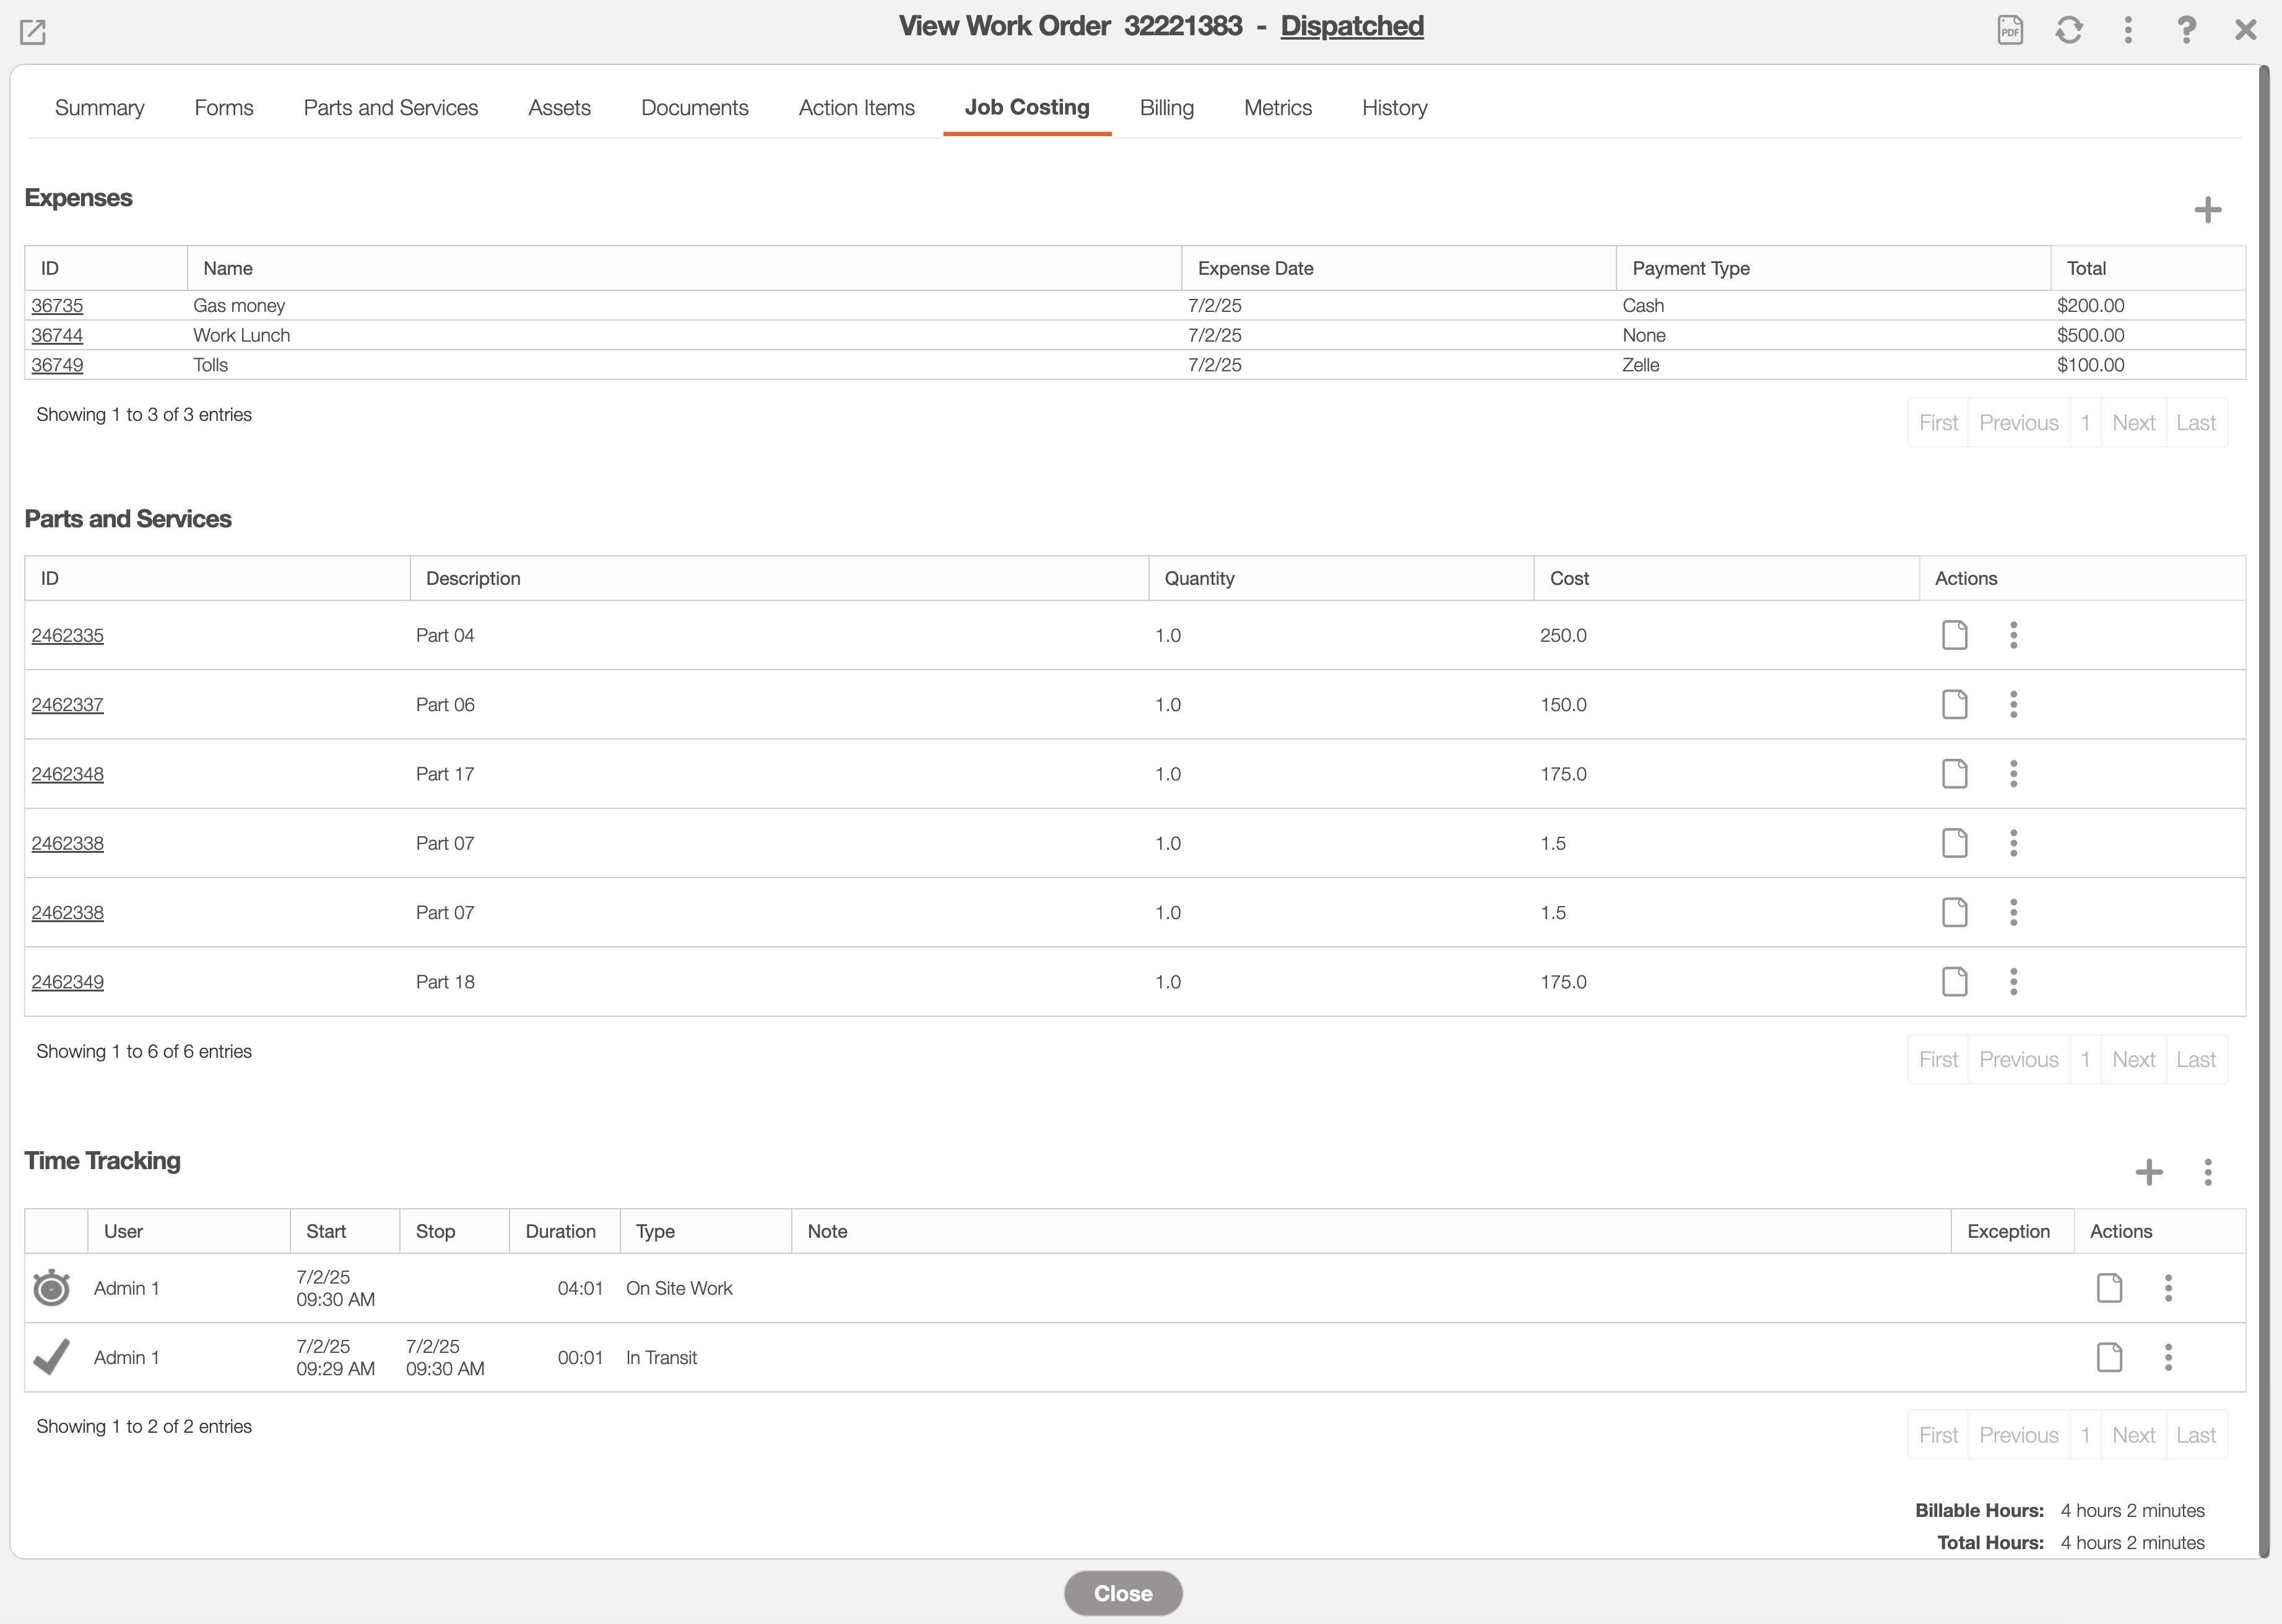Switch to the Parts and Services tab
The width and height of the screenshot is (2282, 1624).
pos(390,108)
